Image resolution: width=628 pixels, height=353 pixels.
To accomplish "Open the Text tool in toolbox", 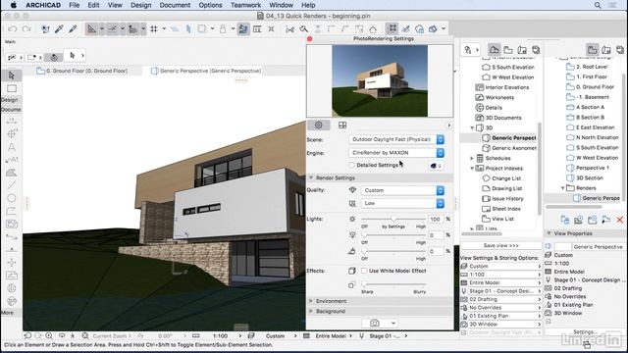I will pos(12,147).
